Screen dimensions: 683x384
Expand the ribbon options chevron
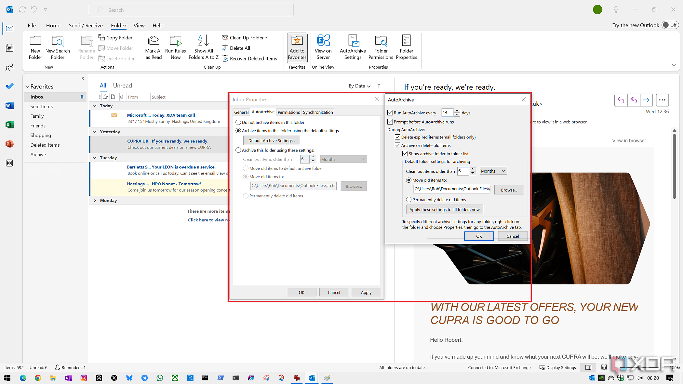click(x=674, y=66)
